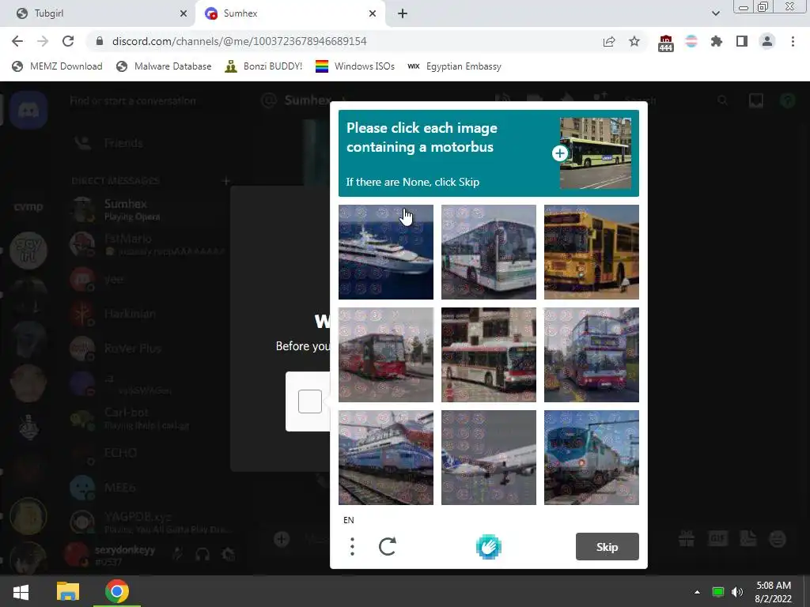Go back to previous page

[17, 41]
